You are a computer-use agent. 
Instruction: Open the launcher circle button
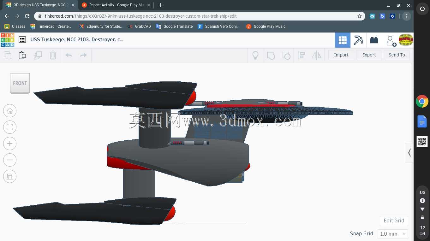(x=422, y=9)
